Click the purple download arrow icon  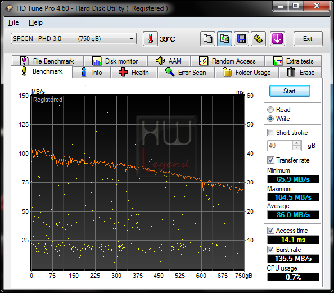277,39
